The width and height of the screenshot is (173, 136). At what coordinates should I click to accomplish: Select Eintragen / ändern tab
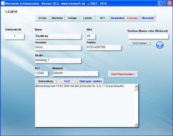[91, 81]
